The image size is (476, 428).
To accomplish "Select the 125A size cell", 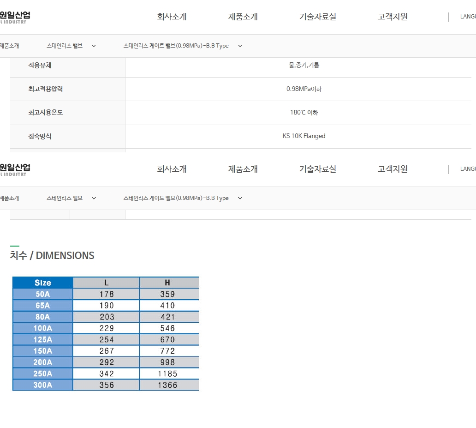I will 43,339.
